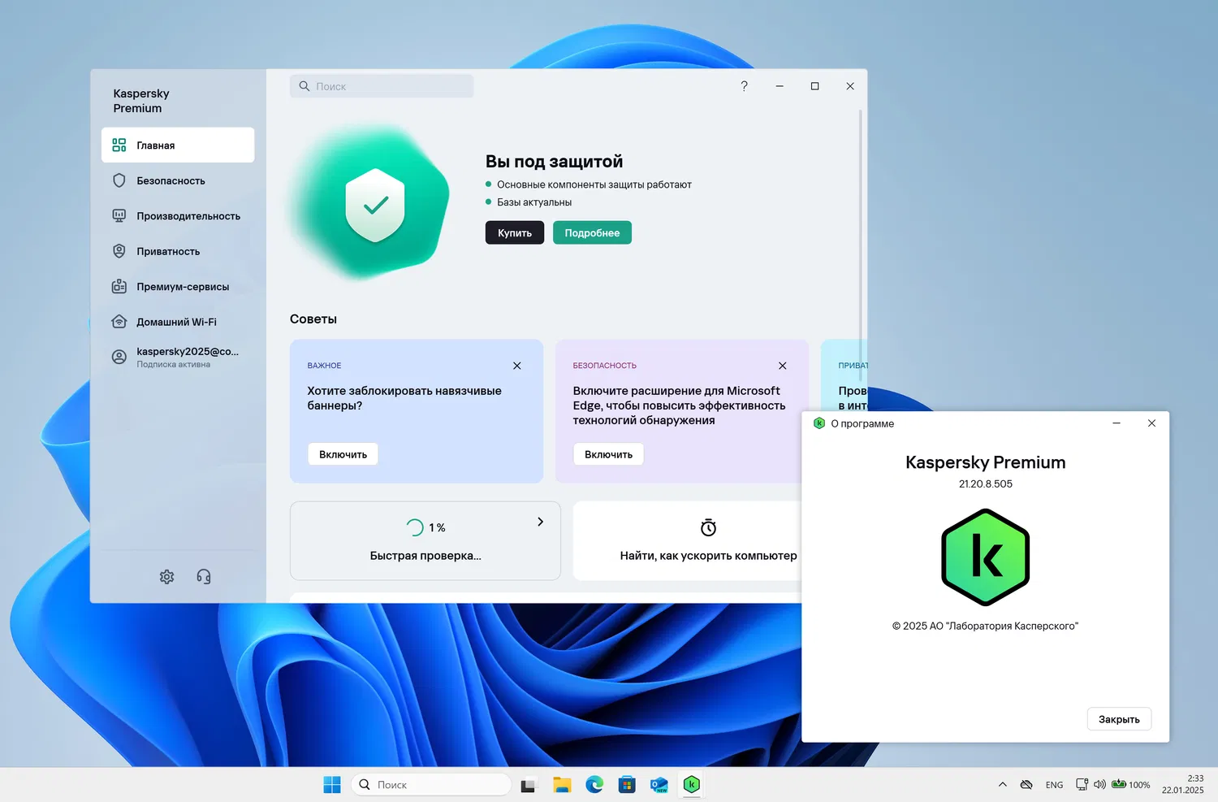Open Microsoft Store from the taskbar

pos(627,784)
